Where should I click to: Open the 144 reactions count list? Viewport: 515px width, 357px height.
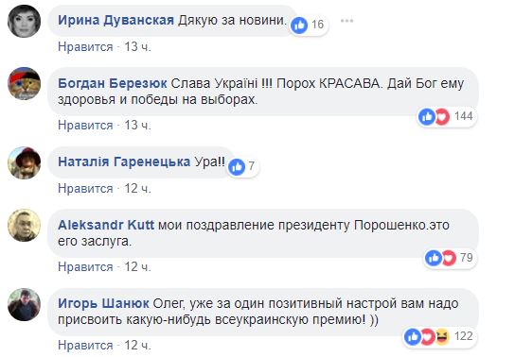coord(464,116)
